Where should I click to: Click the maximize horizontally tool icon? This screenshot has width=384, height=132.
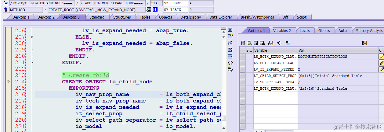click(230, 56)
